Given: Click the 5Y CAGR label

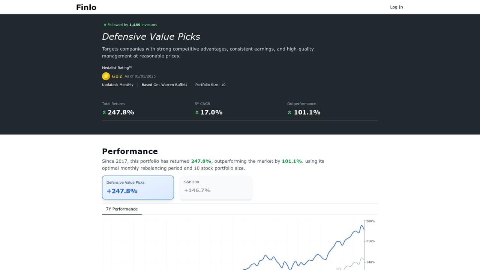Looking at the screenshot, I should pos(202,104).
